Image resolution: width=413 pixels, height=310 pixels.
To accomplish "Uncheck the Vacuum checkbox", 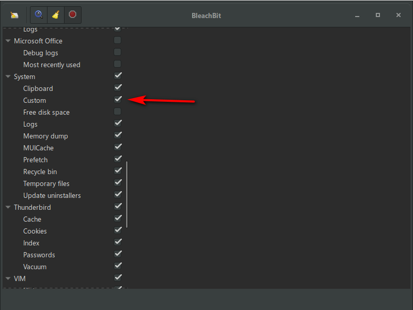I will pyautogui.click(x=118, y=266).
